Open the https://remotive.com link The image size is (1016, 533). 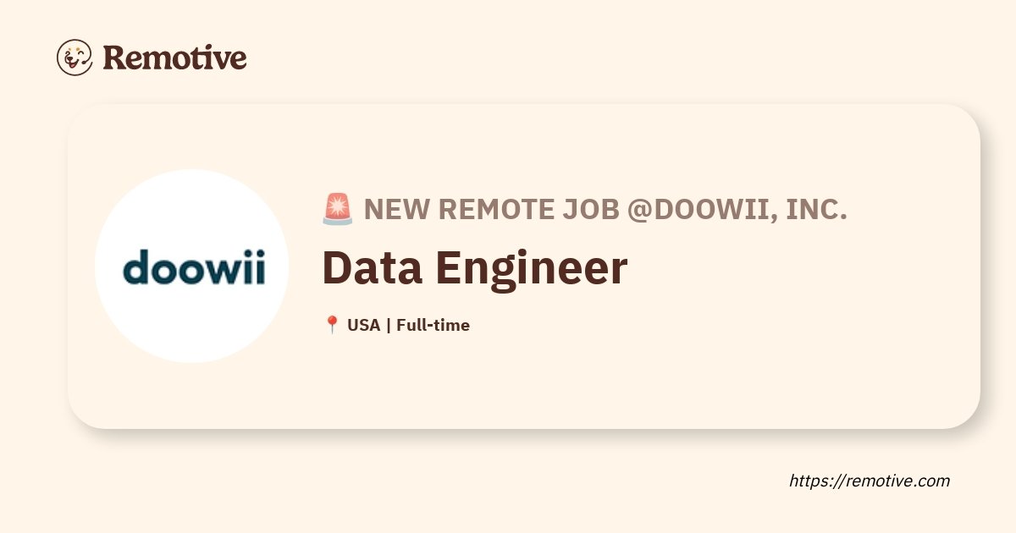(x=870, y=481)
